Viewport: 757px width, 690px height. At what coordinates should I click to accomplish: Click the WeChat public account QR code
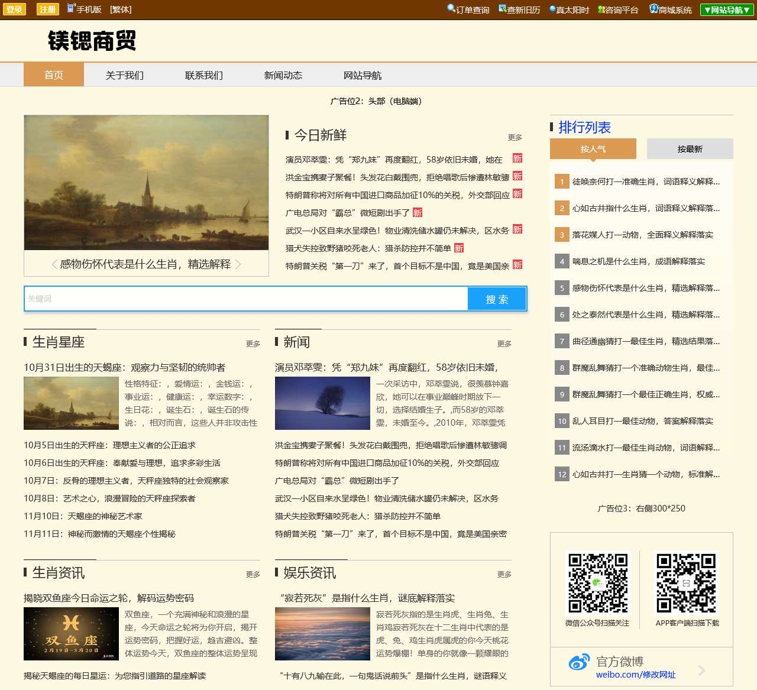[597, 583]
